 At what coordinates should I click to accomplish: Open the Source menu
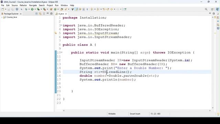[14, 6]
